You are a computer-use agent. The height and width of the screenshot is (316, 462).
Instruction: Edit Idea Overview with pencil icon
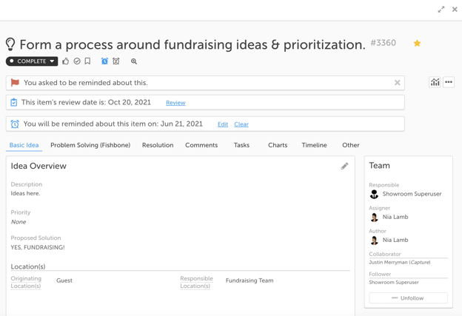(344, 166)
